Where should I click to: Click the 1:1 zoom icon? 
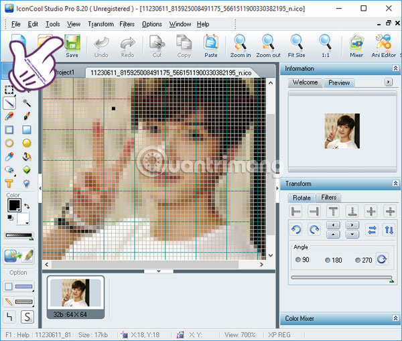click(326, 46)
